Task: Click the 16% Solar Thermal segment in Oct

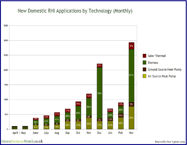Action: 78,104
